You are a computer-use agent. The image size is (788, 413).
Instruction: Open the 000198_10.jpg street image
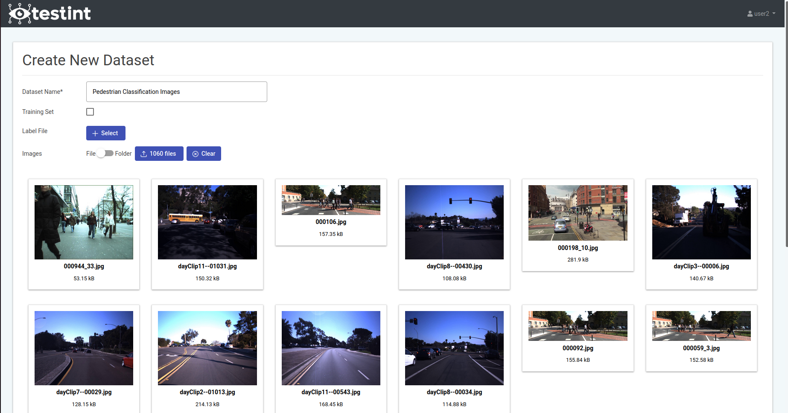click(578, 213)
